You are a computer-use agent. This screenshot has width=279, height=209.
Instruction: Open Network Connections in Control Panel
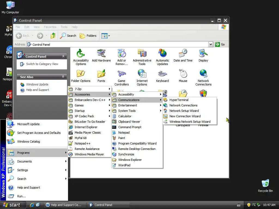(203, 78)
